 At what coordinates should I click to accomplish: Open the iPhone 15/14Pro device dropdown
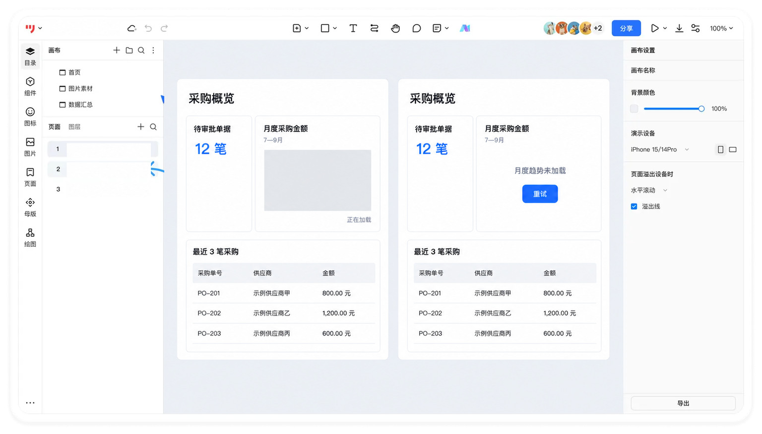660,150
